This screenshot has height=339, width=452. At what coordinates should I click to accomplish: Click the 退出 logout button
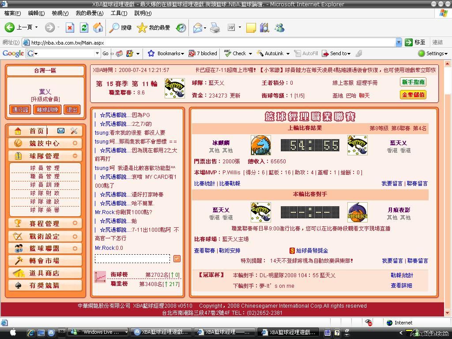point(72,109)
